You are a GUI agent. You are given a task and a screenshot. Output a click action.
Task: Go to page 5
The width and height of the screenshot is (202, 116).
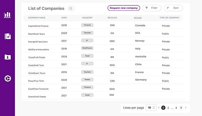pyautogui.click(x=181, y=108)
